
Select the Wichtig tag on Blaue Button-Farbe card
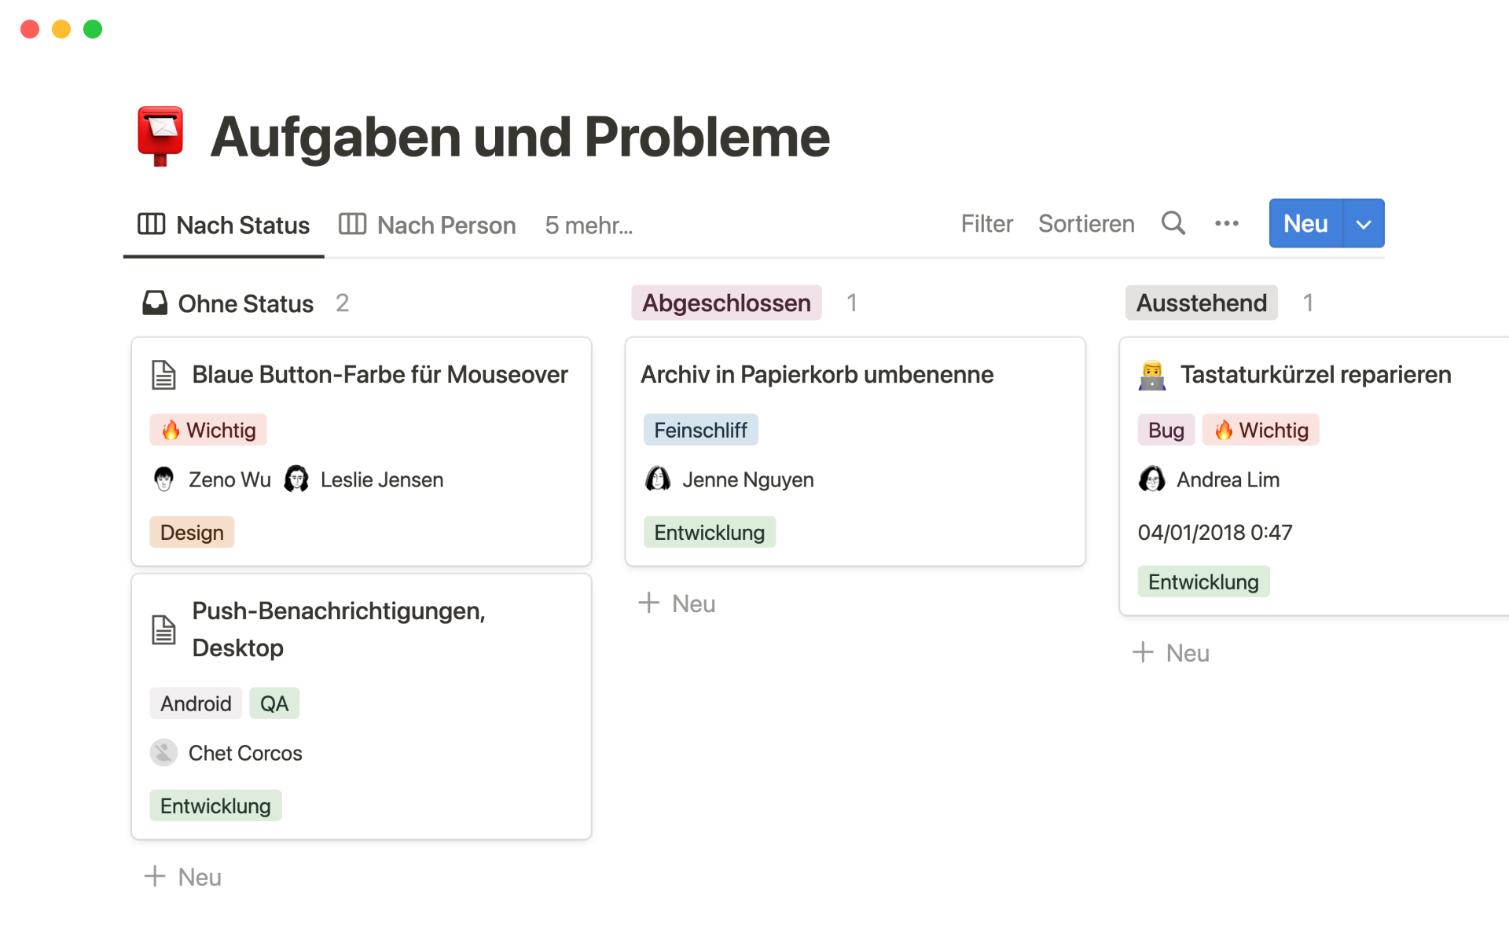pyautogui.click(x=208, y=430)
